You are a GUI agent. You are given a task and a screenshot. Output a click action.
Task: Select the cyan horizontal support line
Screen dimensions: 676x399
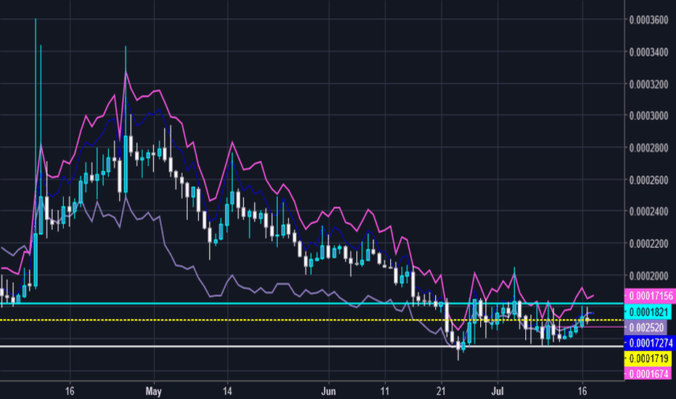point(312,304)
